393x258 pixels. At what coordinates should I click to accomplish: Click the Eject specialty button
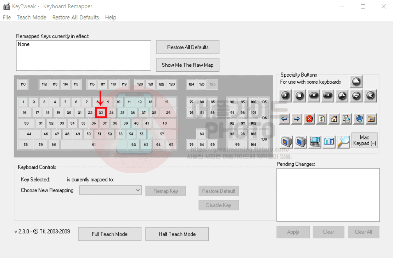(x=356, y=82)
